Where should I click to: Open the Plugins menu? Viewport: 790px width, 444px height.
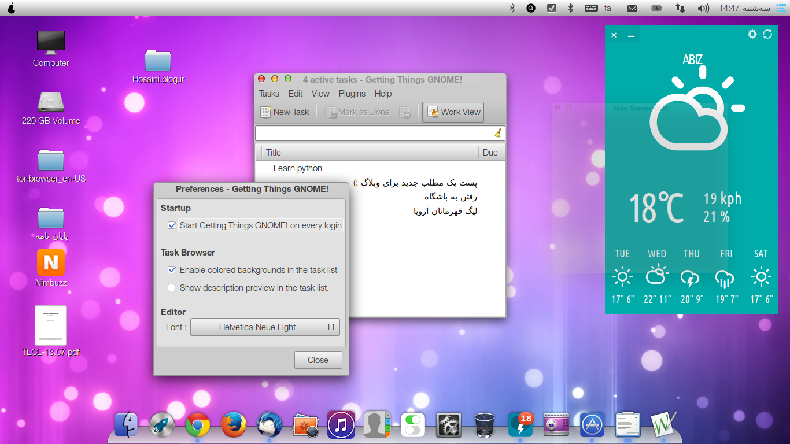(352, 94)
